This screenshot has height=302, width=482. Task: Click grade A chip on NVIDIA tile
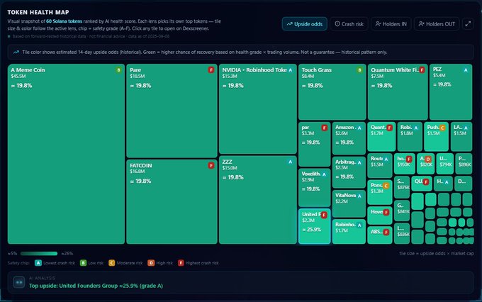point(290,70)
